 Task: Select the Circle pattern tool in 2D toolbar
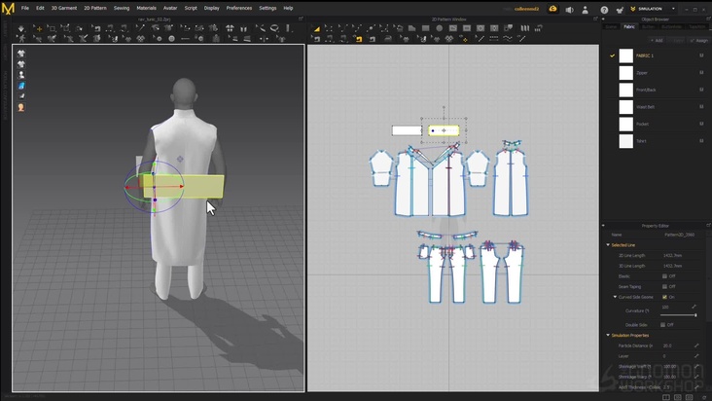439,28
